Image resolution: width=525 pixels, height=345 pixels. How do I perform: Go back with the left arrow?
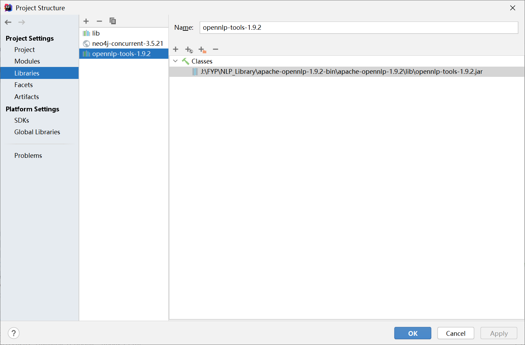click(x=8, y=22)
